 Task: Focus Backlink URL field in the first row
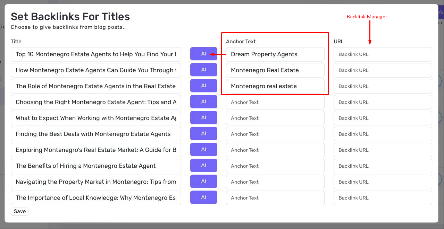coord(383,54)
